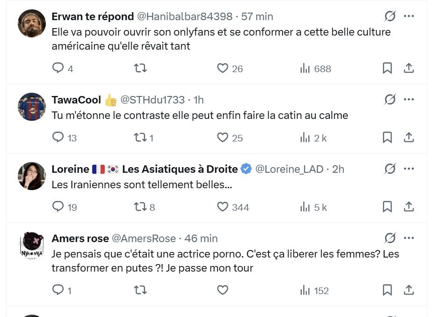Bookmark the TawaCool tweet
This screenshot has width=436, height=317.
coord(387,138)
